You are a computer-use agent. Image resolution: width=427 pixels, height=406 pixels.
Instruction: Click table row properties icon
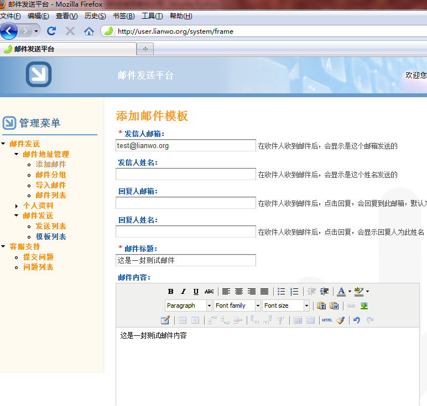point(183,320)
